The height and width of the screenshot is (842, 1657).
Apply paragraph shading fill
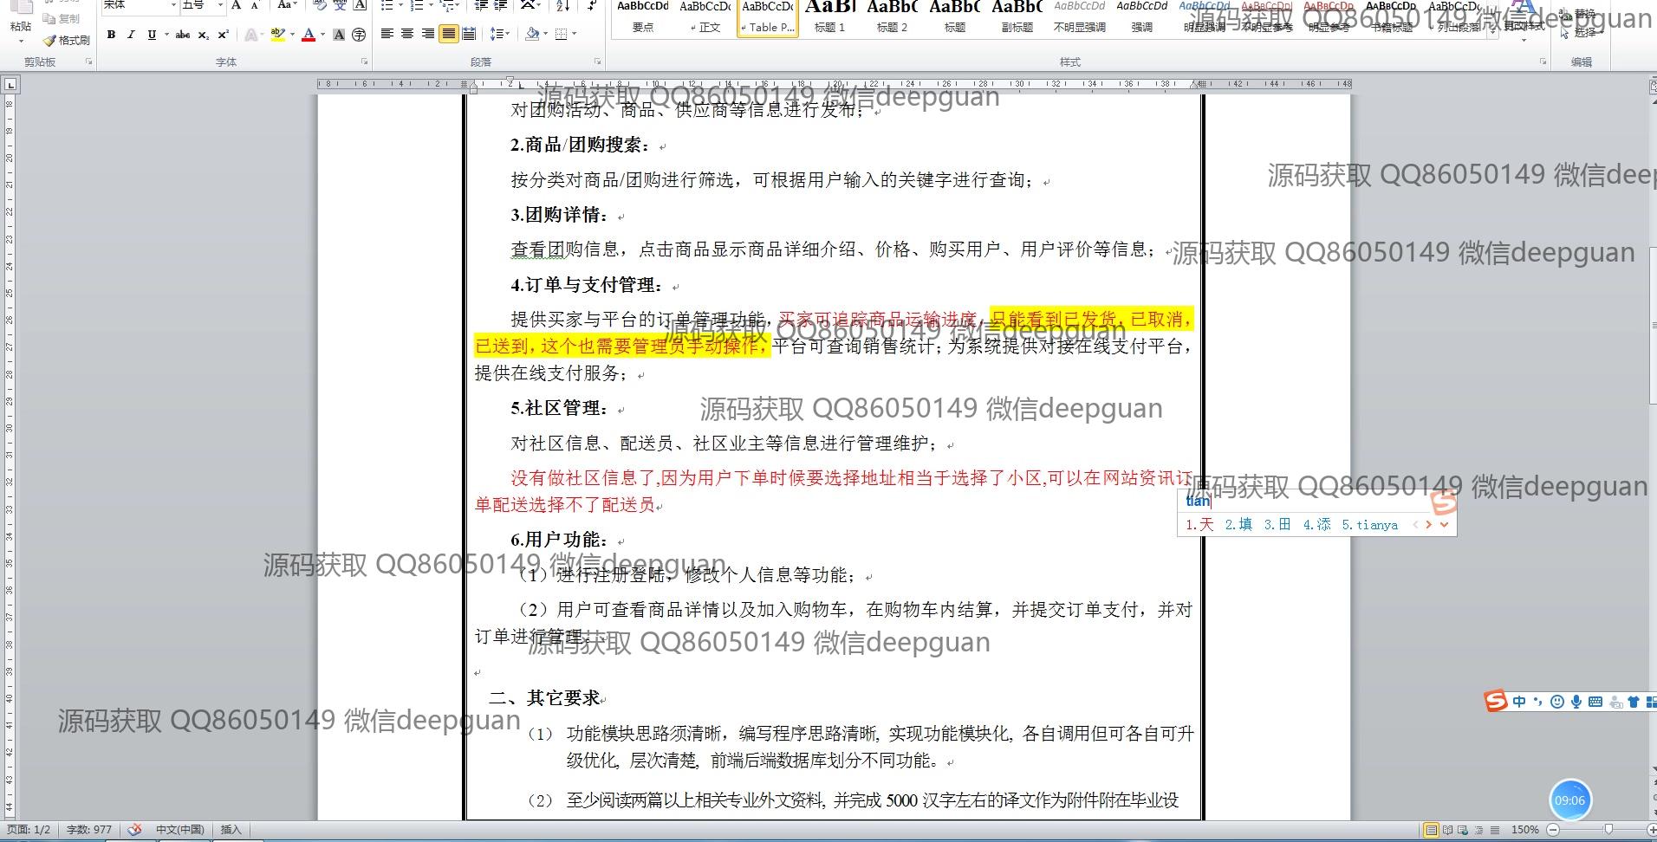(532, 34)
